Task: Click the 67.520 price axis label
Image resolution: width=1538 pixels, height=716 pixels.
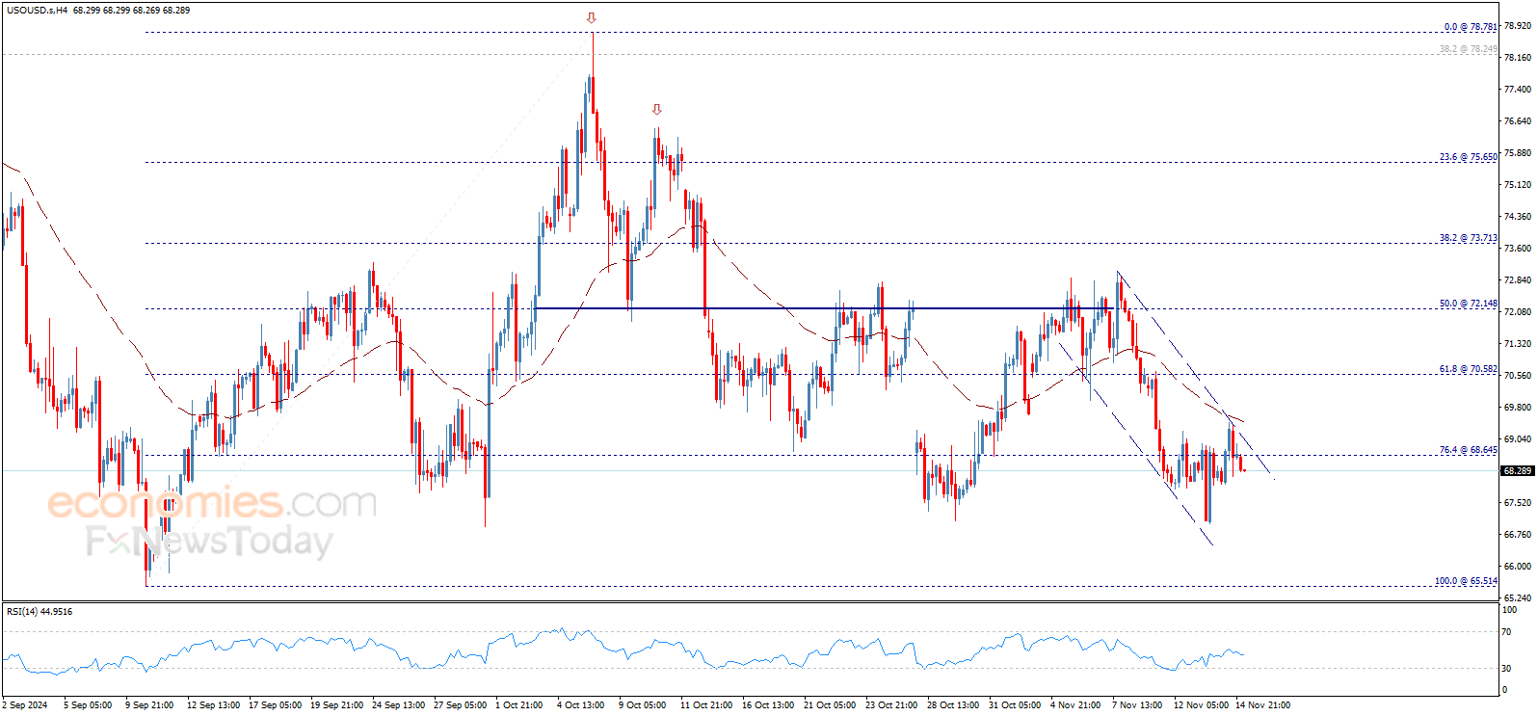Action: [1518, 503]
